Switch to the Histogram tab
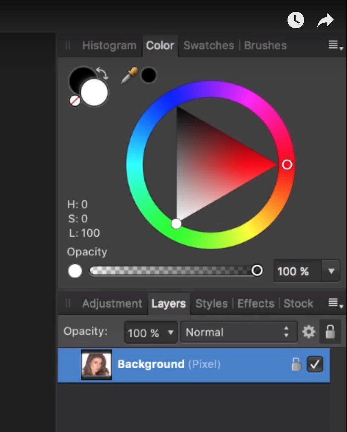 point(109,45)
